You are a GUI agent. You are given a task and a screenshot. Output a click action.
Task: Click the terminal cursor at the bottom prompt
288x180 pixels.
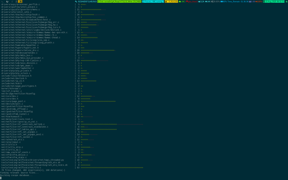(1, 178)
